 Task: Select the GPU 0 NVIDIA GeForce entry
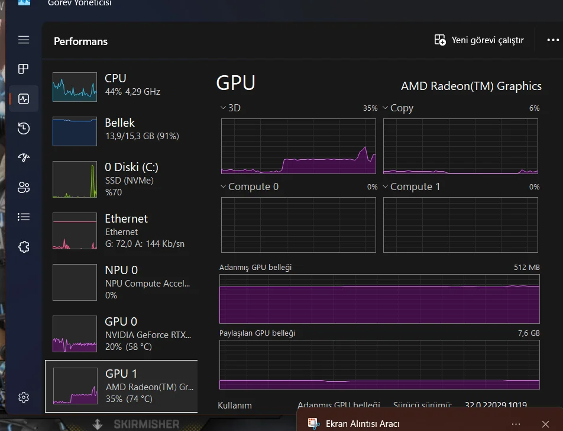(121, 333)
